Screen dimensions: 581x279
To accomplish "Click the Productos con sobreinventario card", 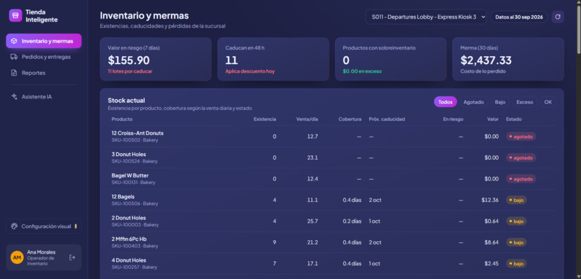I will pyautogui.click(x=391, y=59).
